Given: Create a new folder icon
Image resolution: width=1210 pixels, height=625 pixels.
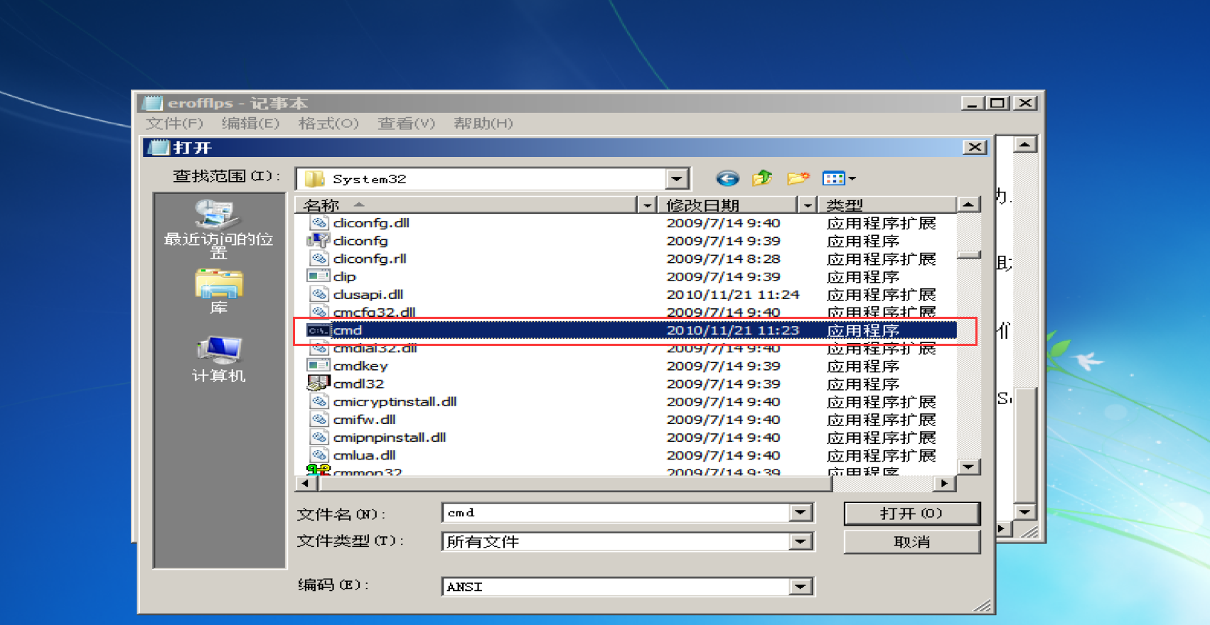Looking at the screenshot, I should point(798,178).
